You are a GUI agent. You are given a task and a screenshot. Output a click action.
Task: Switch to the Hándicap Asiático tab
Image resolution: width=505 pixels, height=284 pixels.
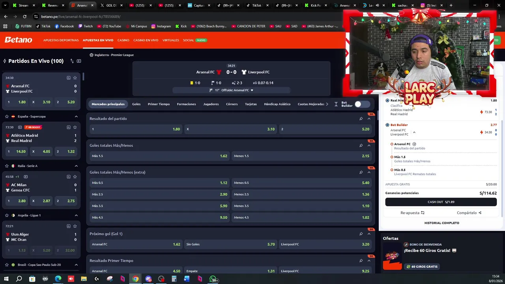tap(277, 104)
